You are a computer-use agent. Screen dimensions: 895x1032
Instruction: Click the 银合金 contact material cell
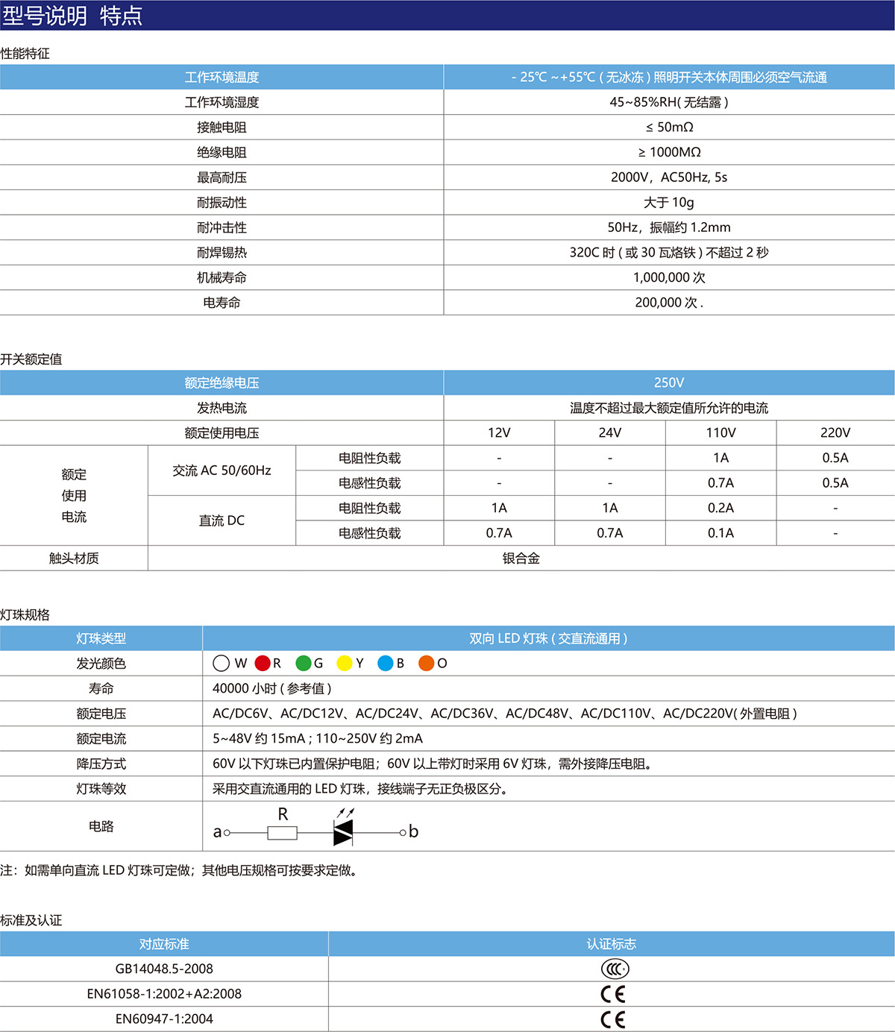tap(521, 559)
